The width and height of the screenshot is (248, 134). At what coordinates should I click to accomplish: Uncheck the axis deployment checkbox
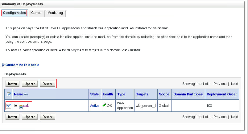tap(9, 106)
